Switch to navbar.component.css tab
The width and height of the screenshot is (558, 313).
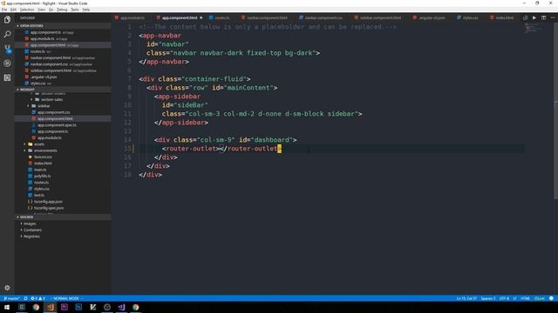pyautogui.click(x=321, y=17)
